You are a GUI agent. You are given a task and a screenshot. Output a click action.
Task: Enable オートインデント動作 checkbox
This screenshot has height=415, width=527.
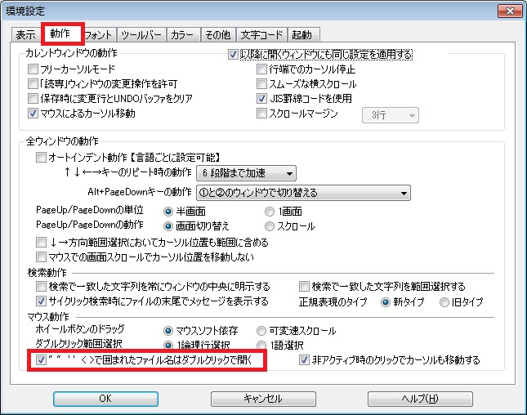pyautogui.click(x=42, y=157)
